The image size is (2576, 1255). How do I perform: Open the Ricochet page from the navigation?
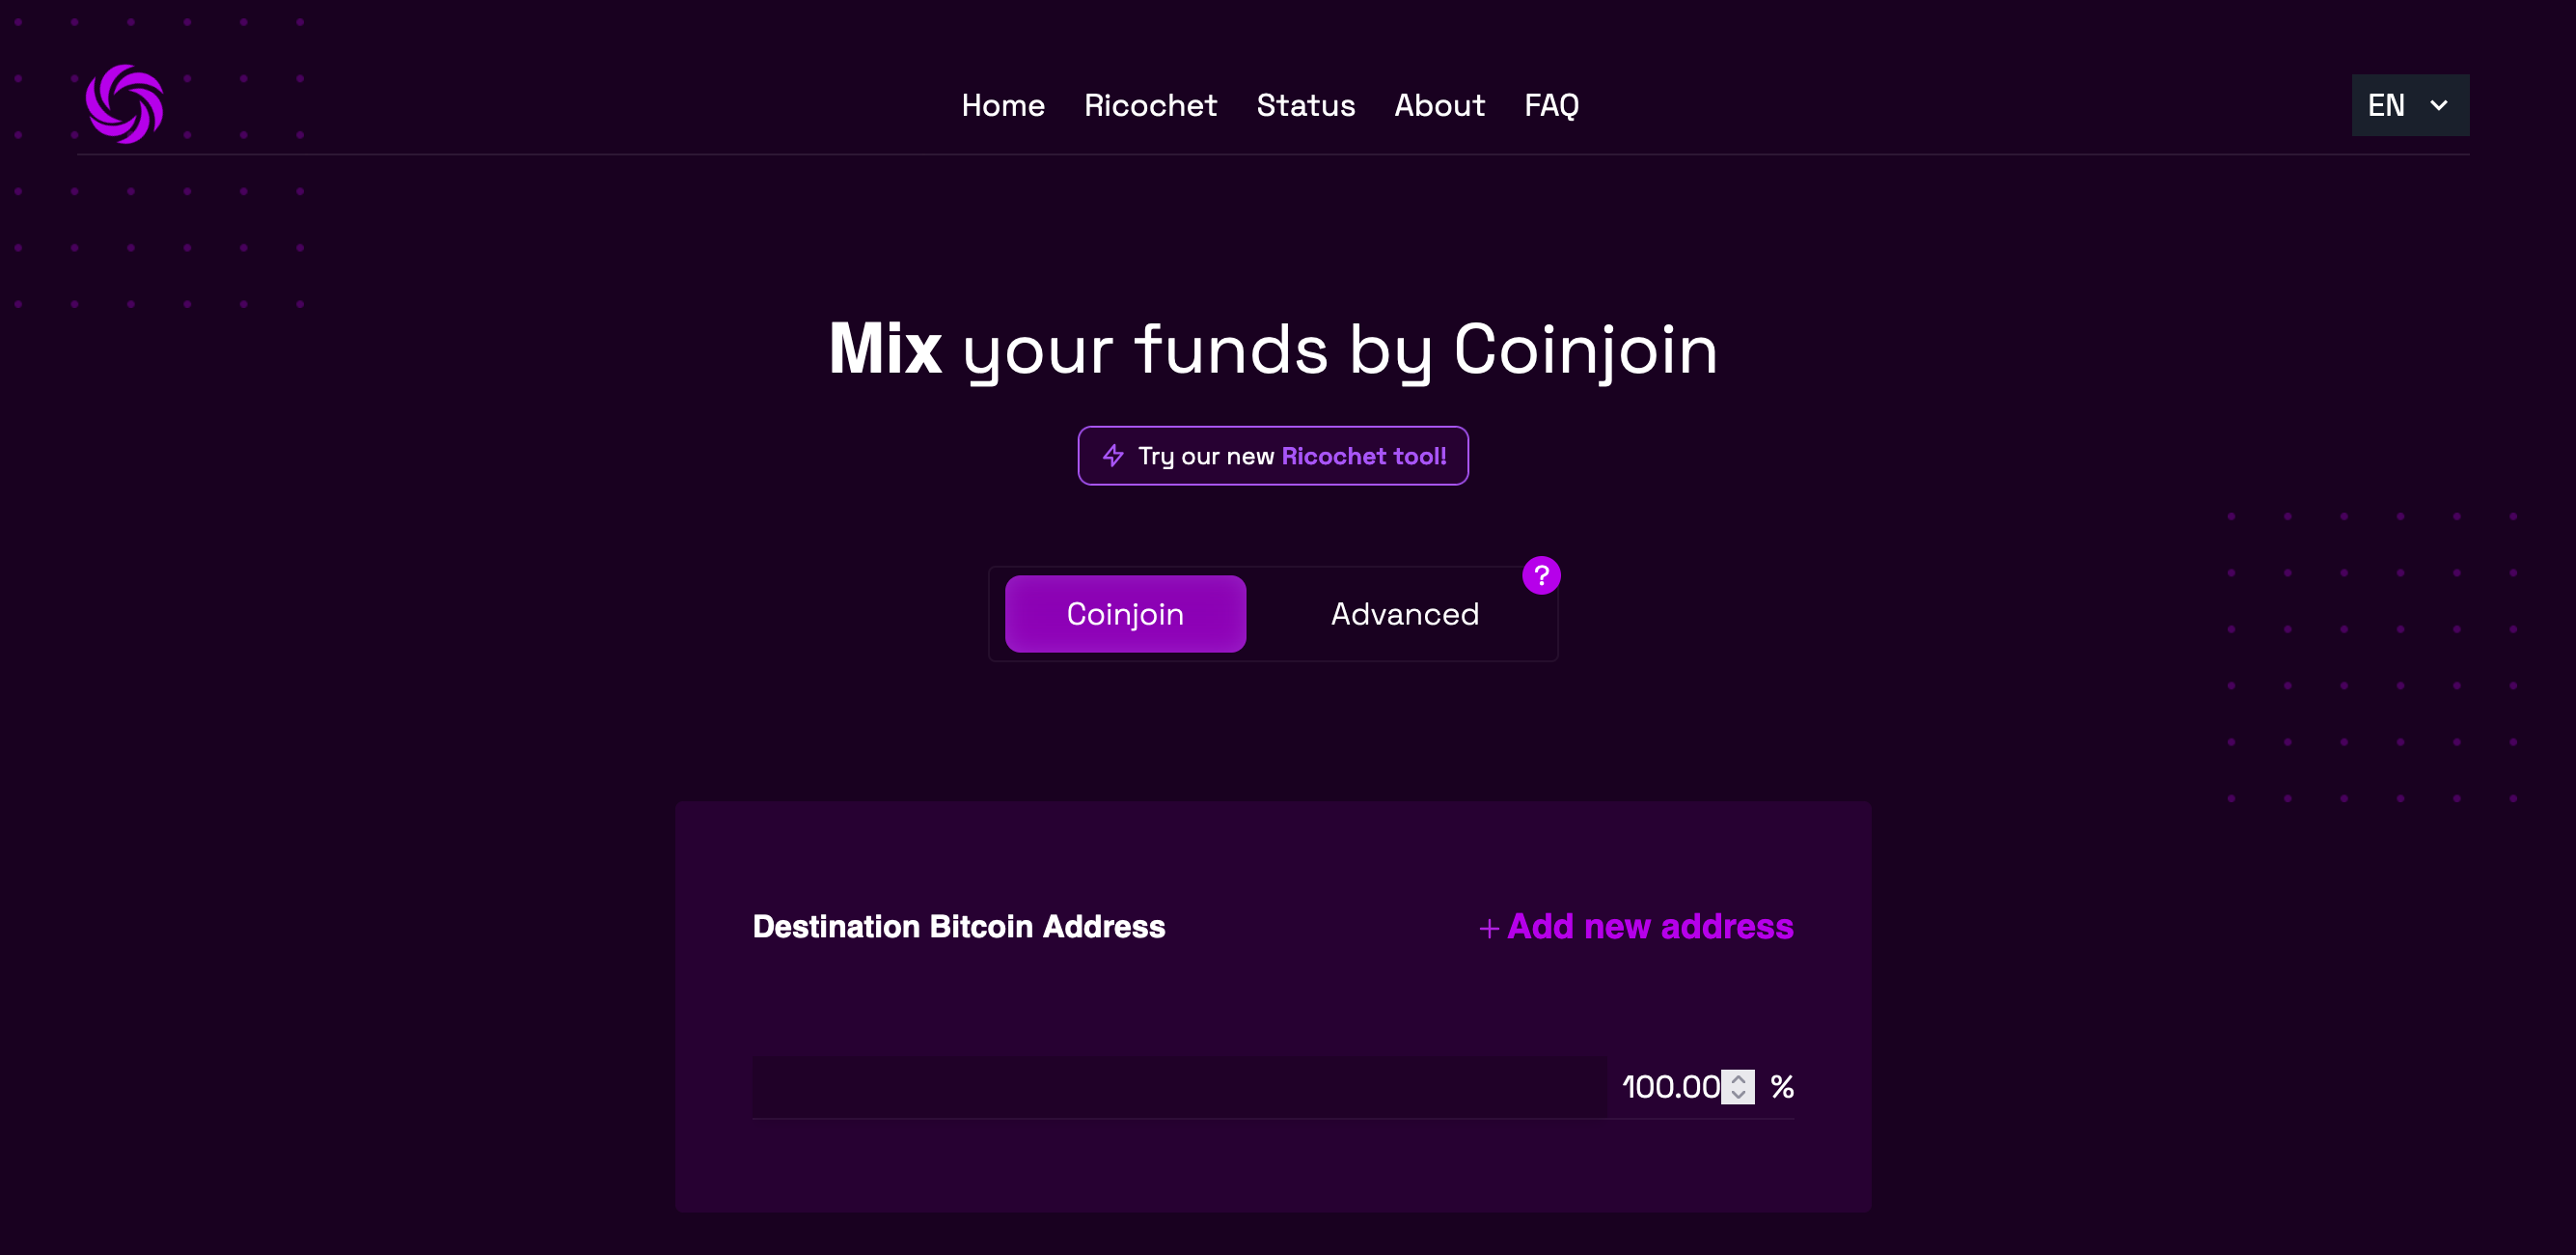pos(1150,105)
